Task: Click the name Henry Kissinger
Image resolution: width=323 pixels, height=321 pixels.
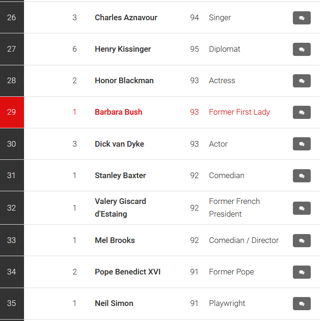Action: coord(123,49)
